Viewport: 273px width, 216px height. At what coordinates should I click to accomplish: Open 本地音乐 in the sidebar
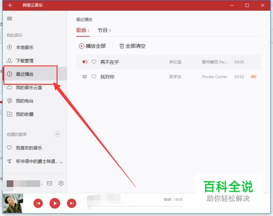coord(35,47)
